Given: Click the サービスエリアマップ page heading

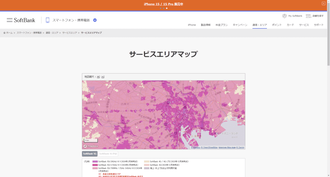Looking at the screenshot, I should coord(163,54).
